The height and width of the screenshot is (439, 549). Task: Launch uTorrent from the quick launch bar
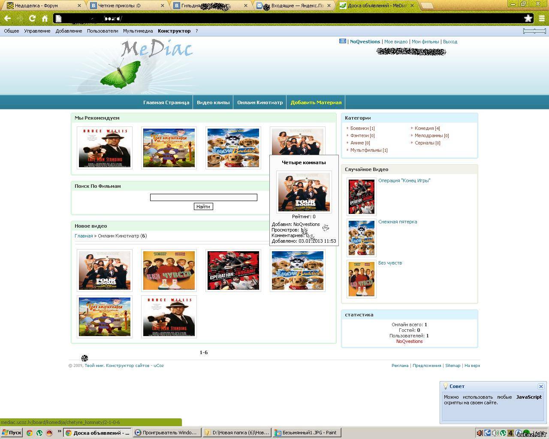pyautogui.click(x=39, y=433)
